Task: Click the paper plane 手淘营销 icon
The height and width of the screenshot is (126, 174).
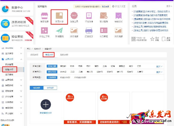Action: pyautogui.click(x=59, y=31)
